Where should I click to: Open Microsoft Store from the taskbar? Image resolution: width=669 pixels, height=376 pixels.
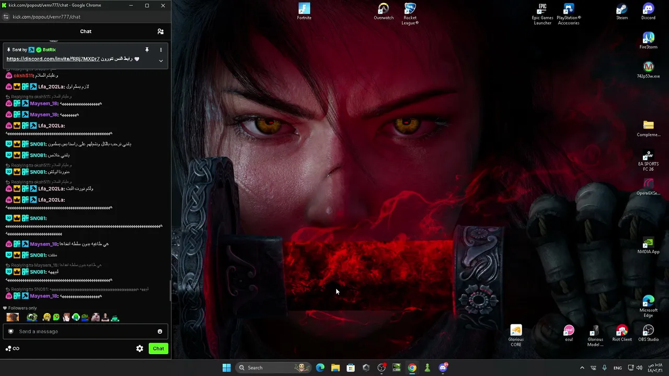pyautogui.click(x=351, y=368)
